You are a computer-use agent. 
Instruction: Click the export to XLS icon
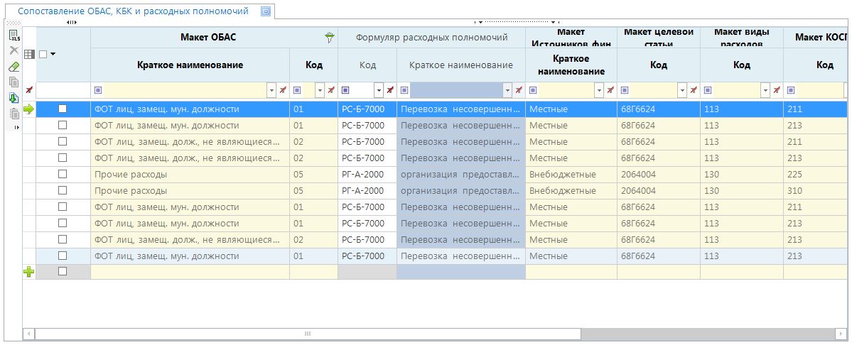[14, 35]
